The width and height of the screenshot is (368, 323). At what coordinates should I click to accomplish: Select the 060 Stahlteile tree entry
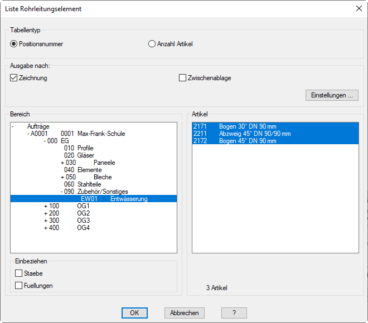(82, 184)
